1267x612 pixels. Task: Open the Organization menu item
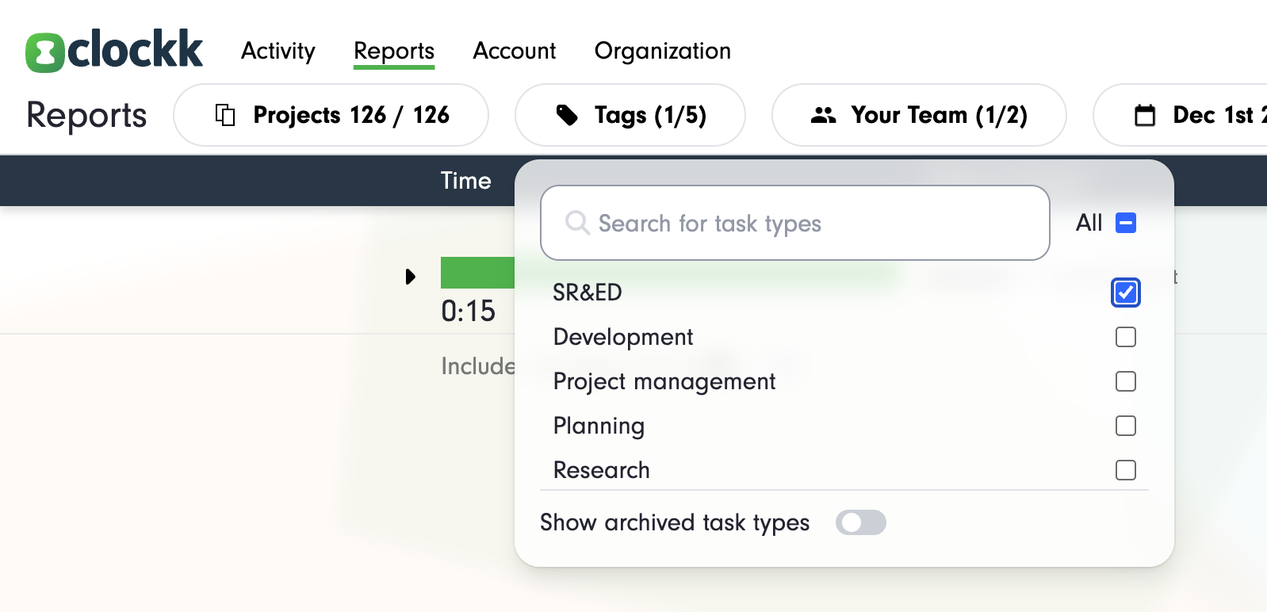tap(662, 51)
